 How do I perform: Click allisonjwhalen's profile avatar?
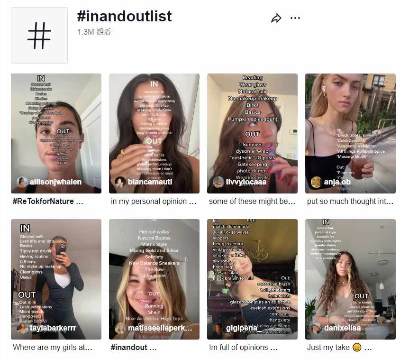[22, 182]
